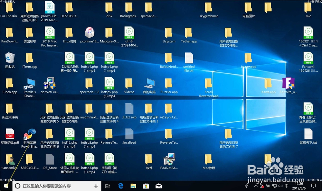This screenshot has height=191, width=322.
Task: Expand the hidden system tray icons
Action: point(255,186)
